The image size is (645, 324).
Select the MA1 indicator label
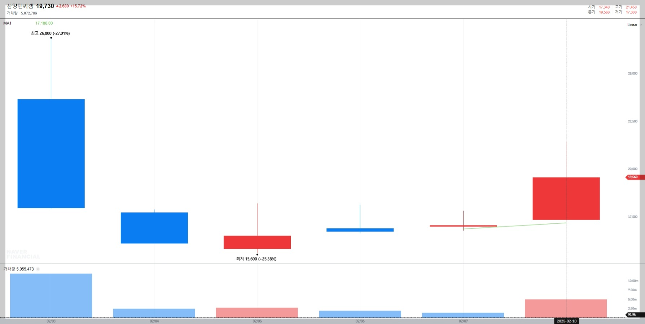pyautogui.click(x=8, y=23)
